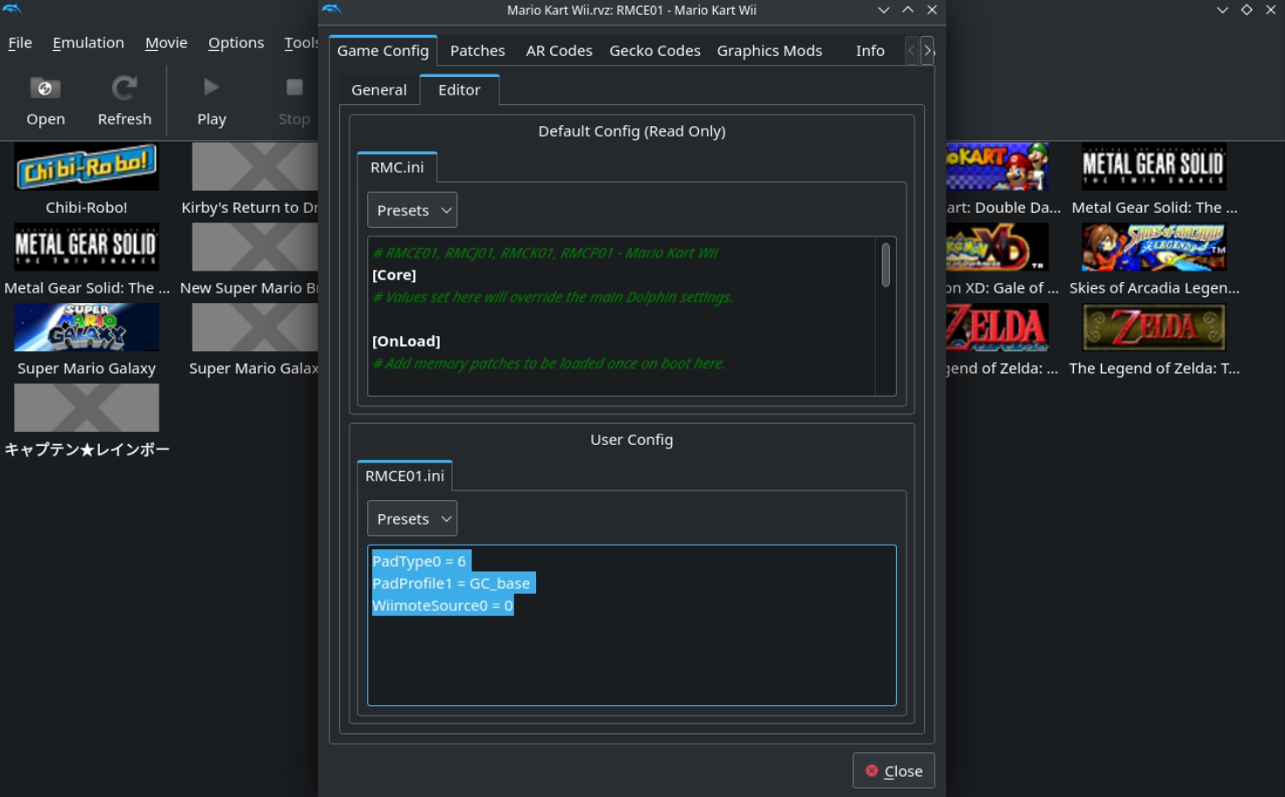The width and height of the screenshot is (1285, 797).
Task: Click the [Core] section header text
Action: (x=394, y=275)
